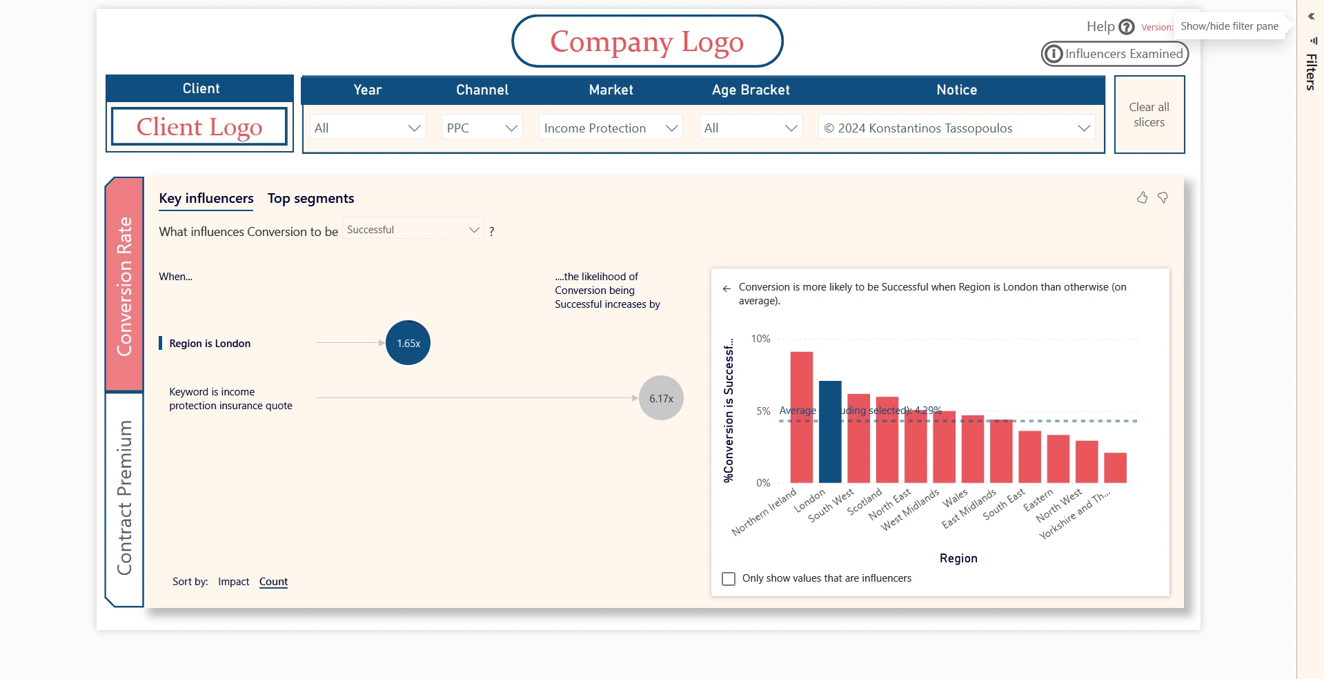Select the Region is London influencer
The image size is (1324, 679).
pos(210,344)
